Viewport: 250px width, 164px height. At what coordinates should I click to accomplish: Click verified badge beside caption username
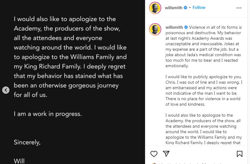pos(186,27)
